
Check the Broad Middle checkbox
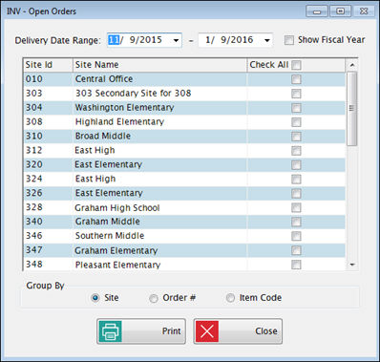click(296, 137)
